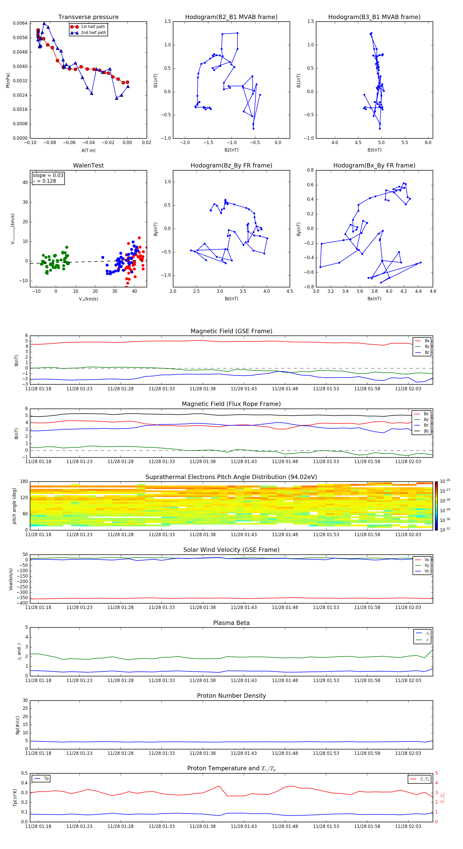Click the "Pt(nPa)" y-axis label
Viewport: 463px width, 849px height.
[8, 81]
